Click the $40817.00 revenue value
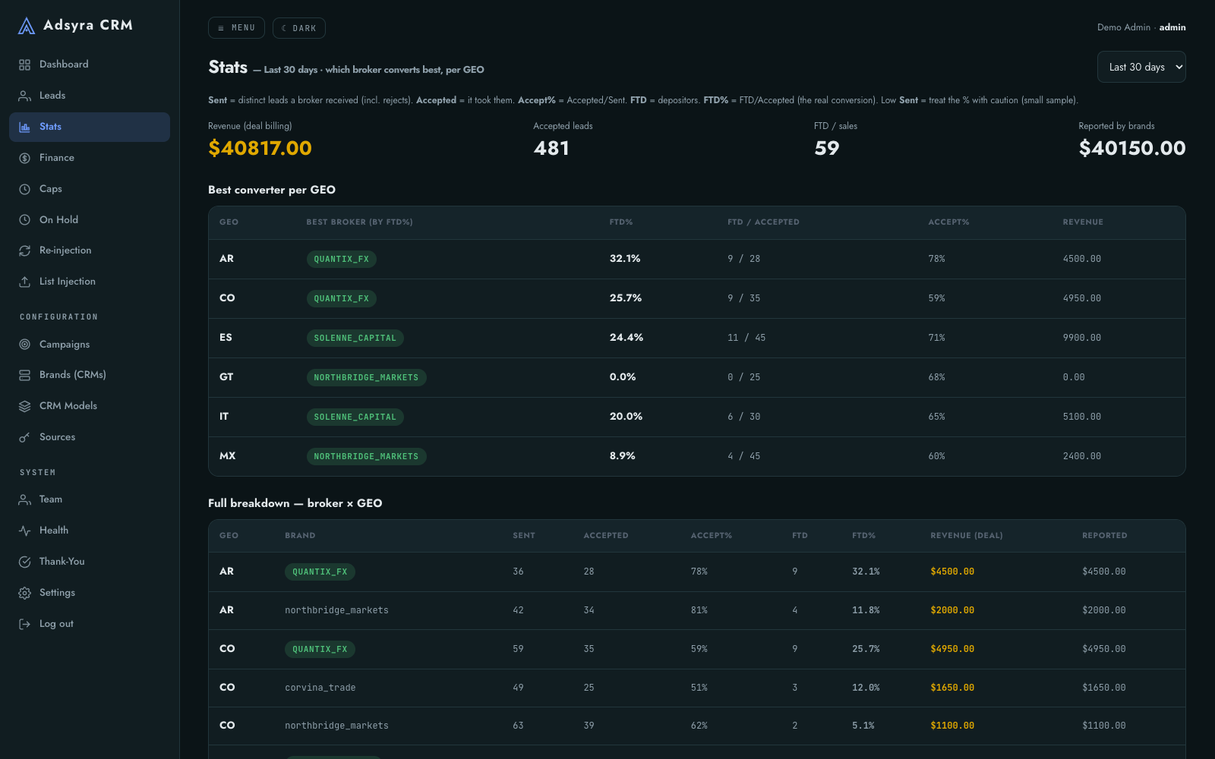The image size is (1215, 759). pyautogui.click(x=260, y=148)
